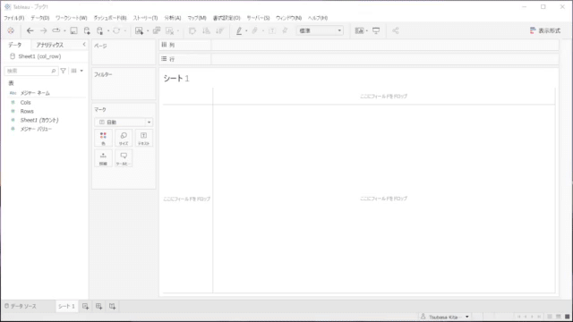This screenshot has height=322, width=573.
Task: Select the Rows field
Action: pos(27,111)
